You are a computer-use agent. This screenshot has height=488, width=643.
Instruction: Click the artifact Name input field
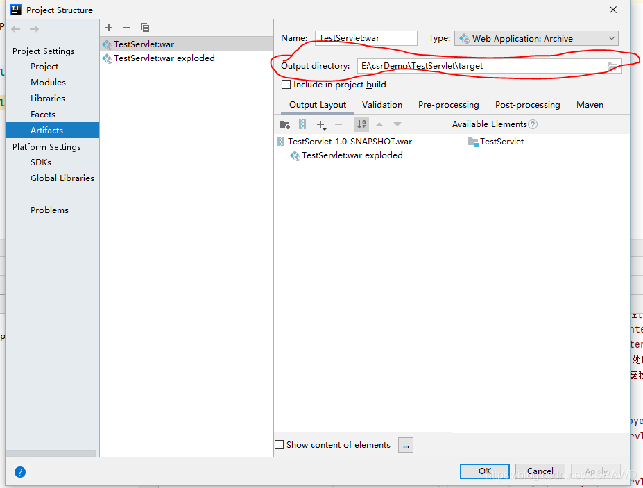coord(366,38)
